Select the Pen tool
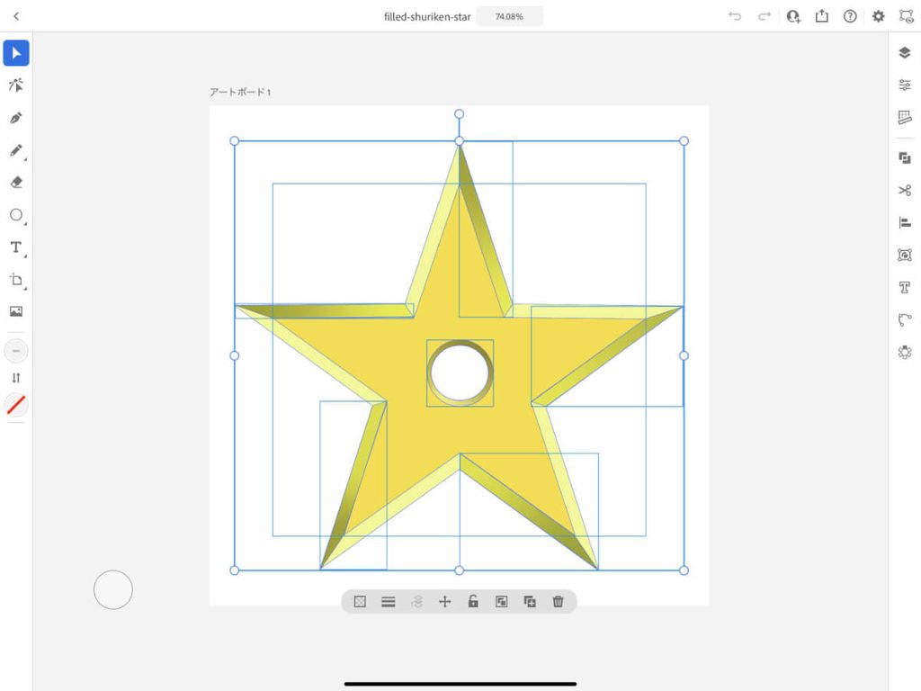 16,118
